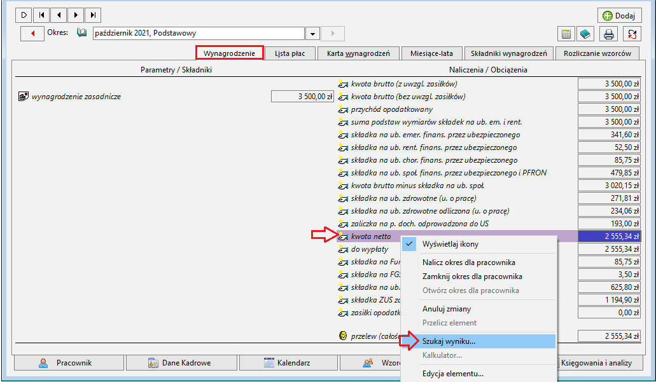Open the Karta wynagrodzeń tab

(x=358, y=53)
